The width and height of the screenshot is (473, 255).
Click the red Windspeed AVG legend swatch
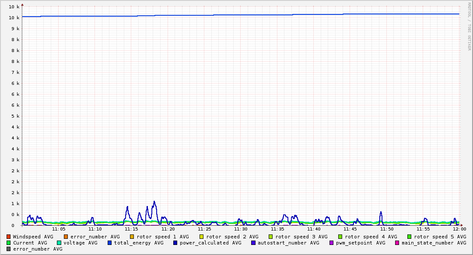coord(9,237)
